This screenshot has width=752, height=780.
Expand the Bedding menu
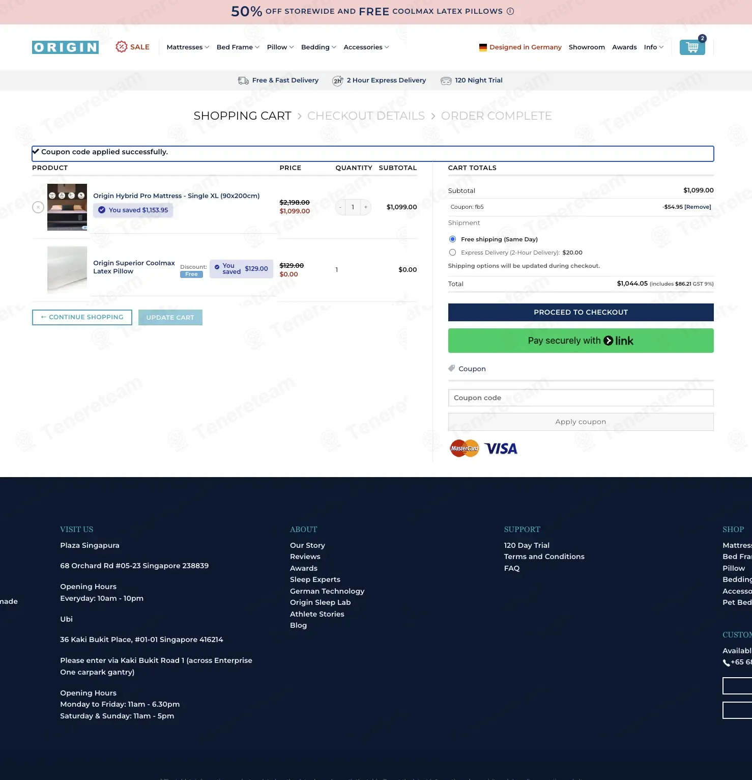(x=319, y=47)
